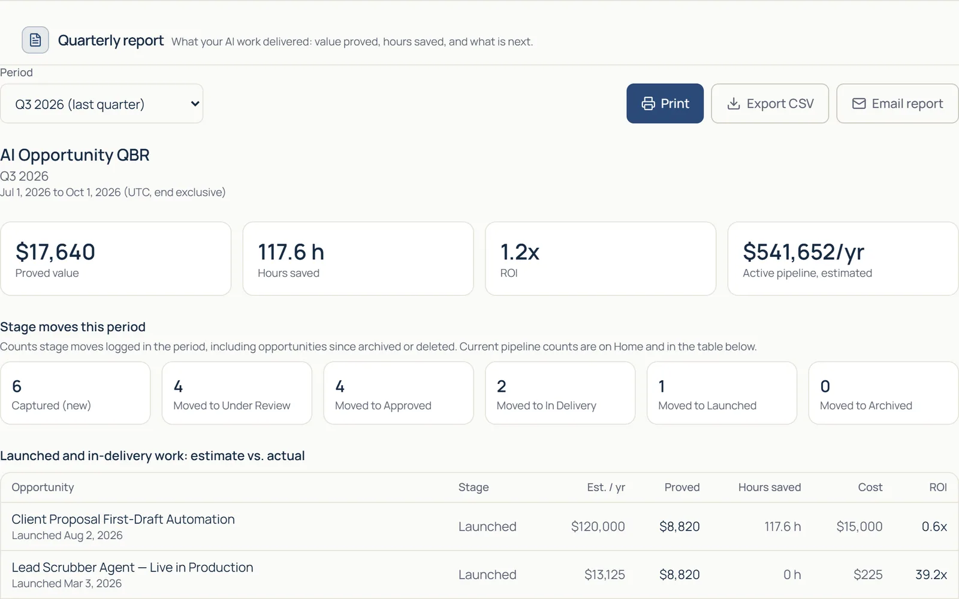Select the 117.6 h Hours saved card

point(358,259)
